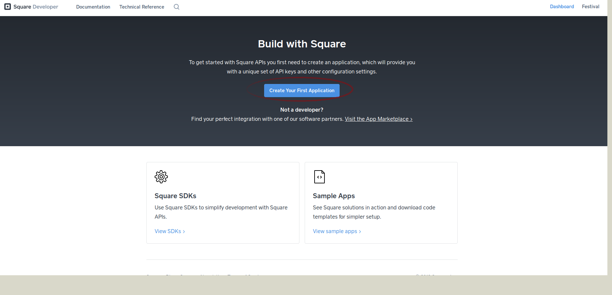Click 'See Square solutions in action' description

[x=374, y=212]
